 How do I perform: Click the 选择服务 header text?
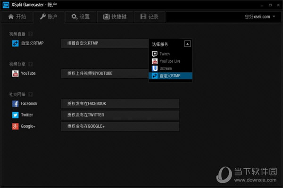click(160, 44)
